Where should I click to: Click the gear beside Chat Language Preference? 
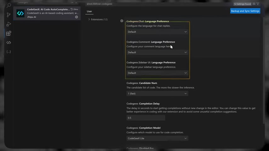122,21
